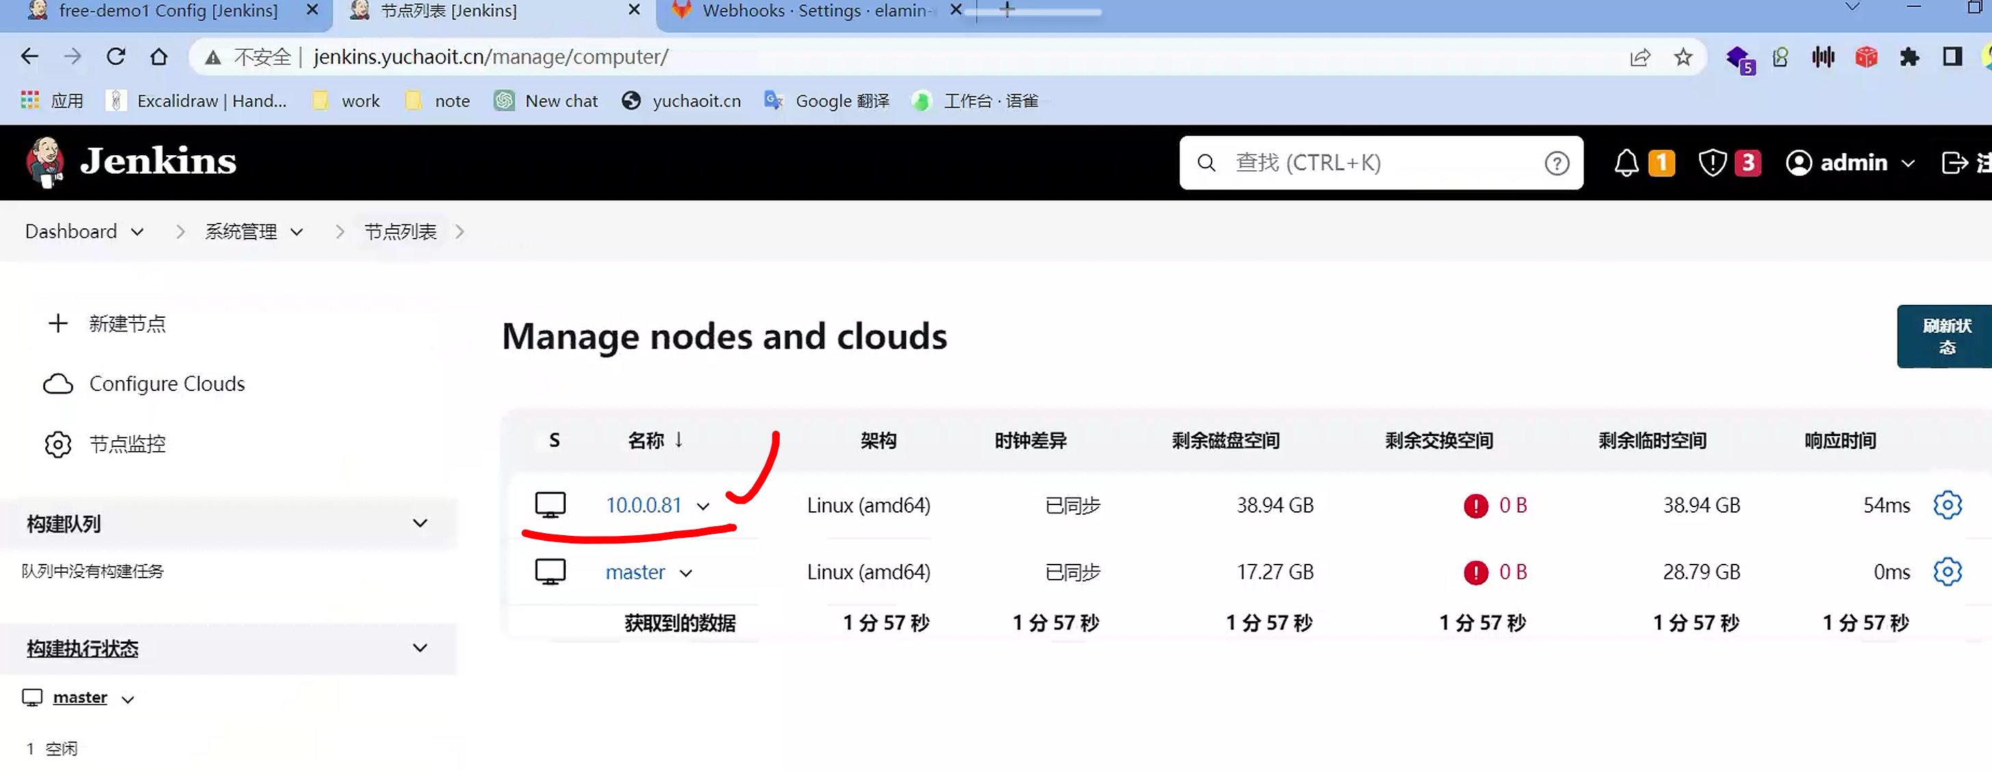Image resolution: width=1992 pixels, height=771 pixels.
Task: Click the browser reload icon
Action: [116, 57]
